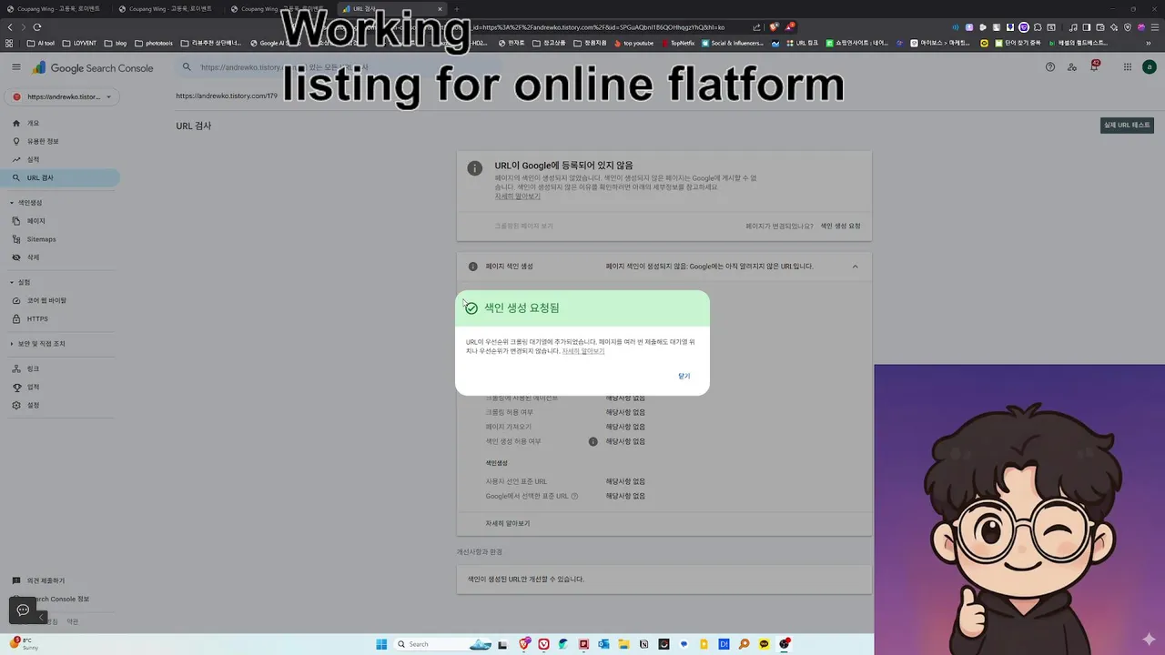Screen dimensions: 1165x655
Task: Open Brave browser from taskbar
Action: click(524, 644)
